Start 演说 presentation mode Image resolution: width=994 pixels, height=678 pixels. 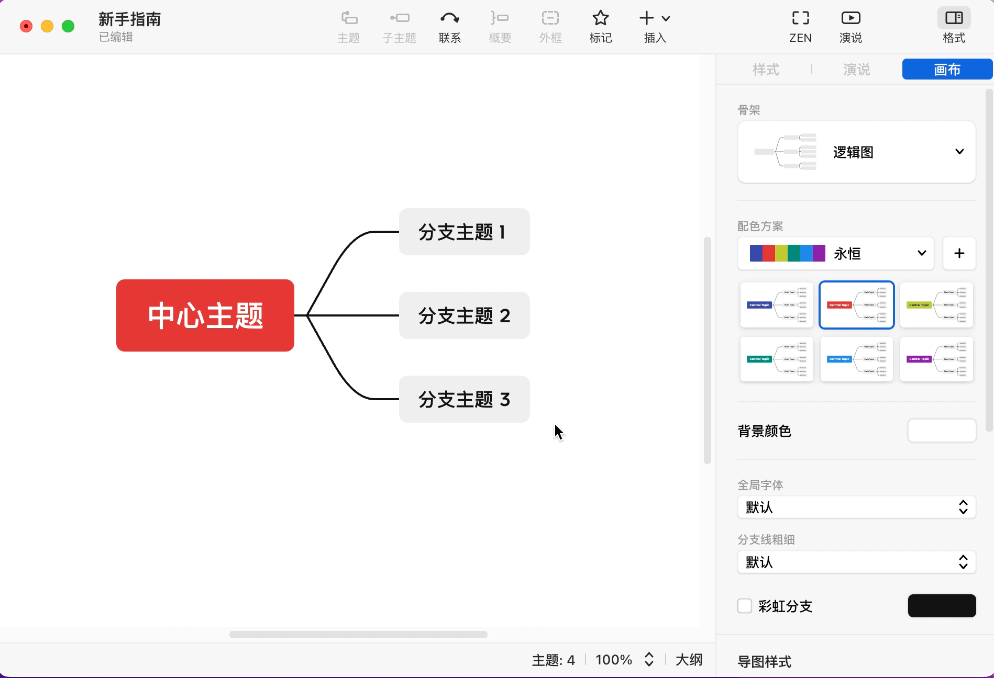pos(850,26)
